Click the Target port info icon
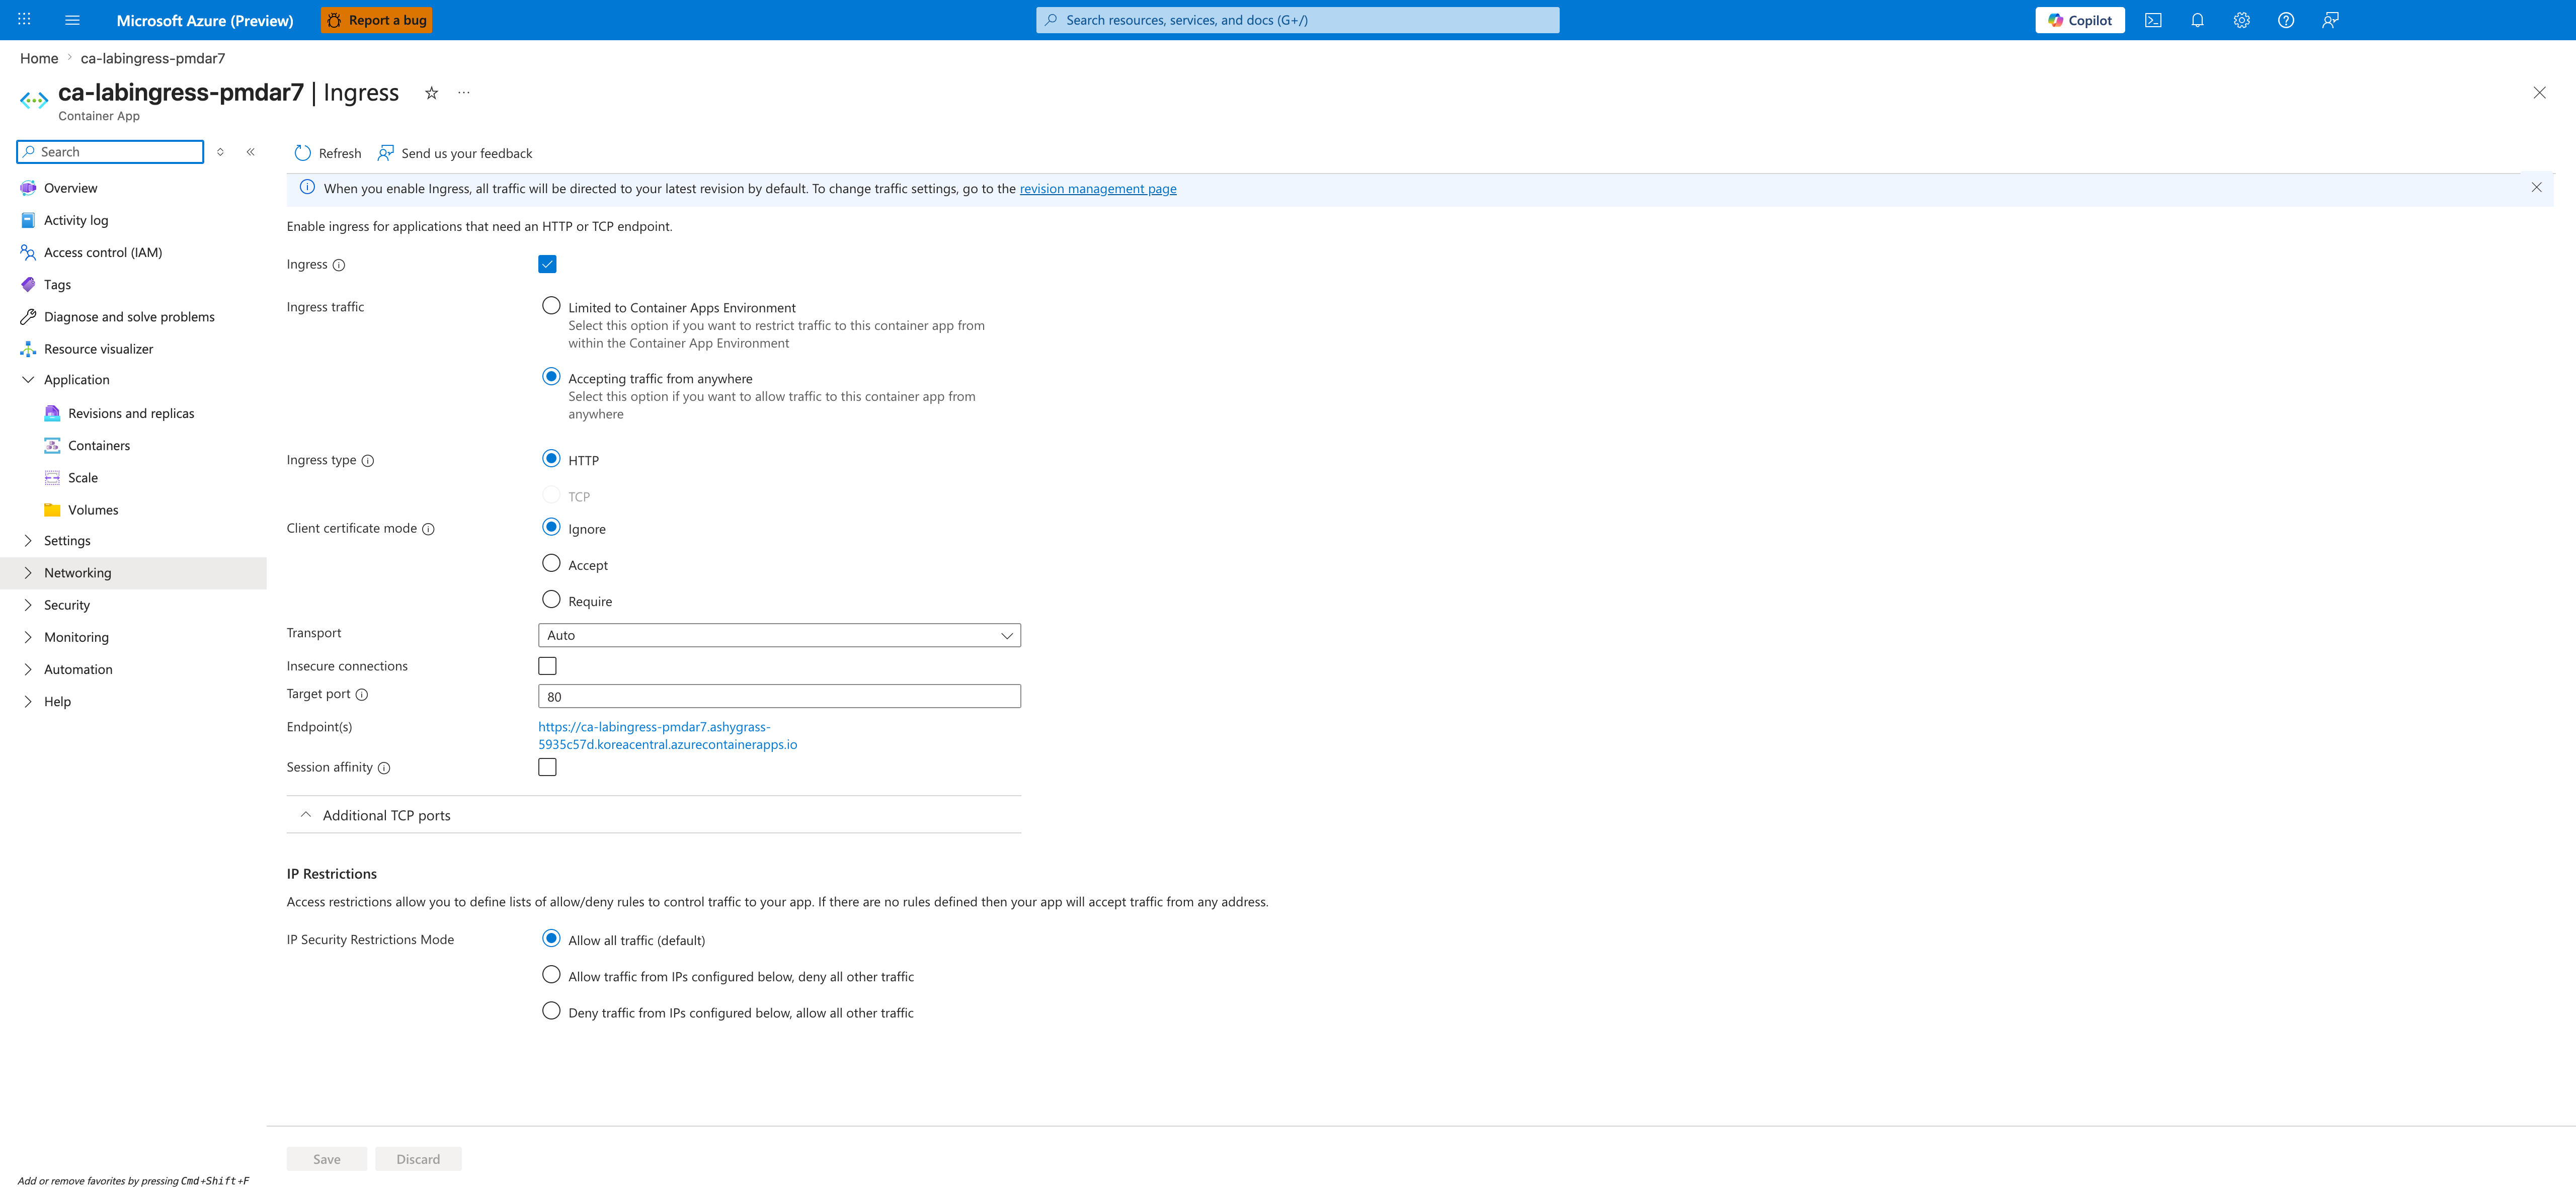 362,695
